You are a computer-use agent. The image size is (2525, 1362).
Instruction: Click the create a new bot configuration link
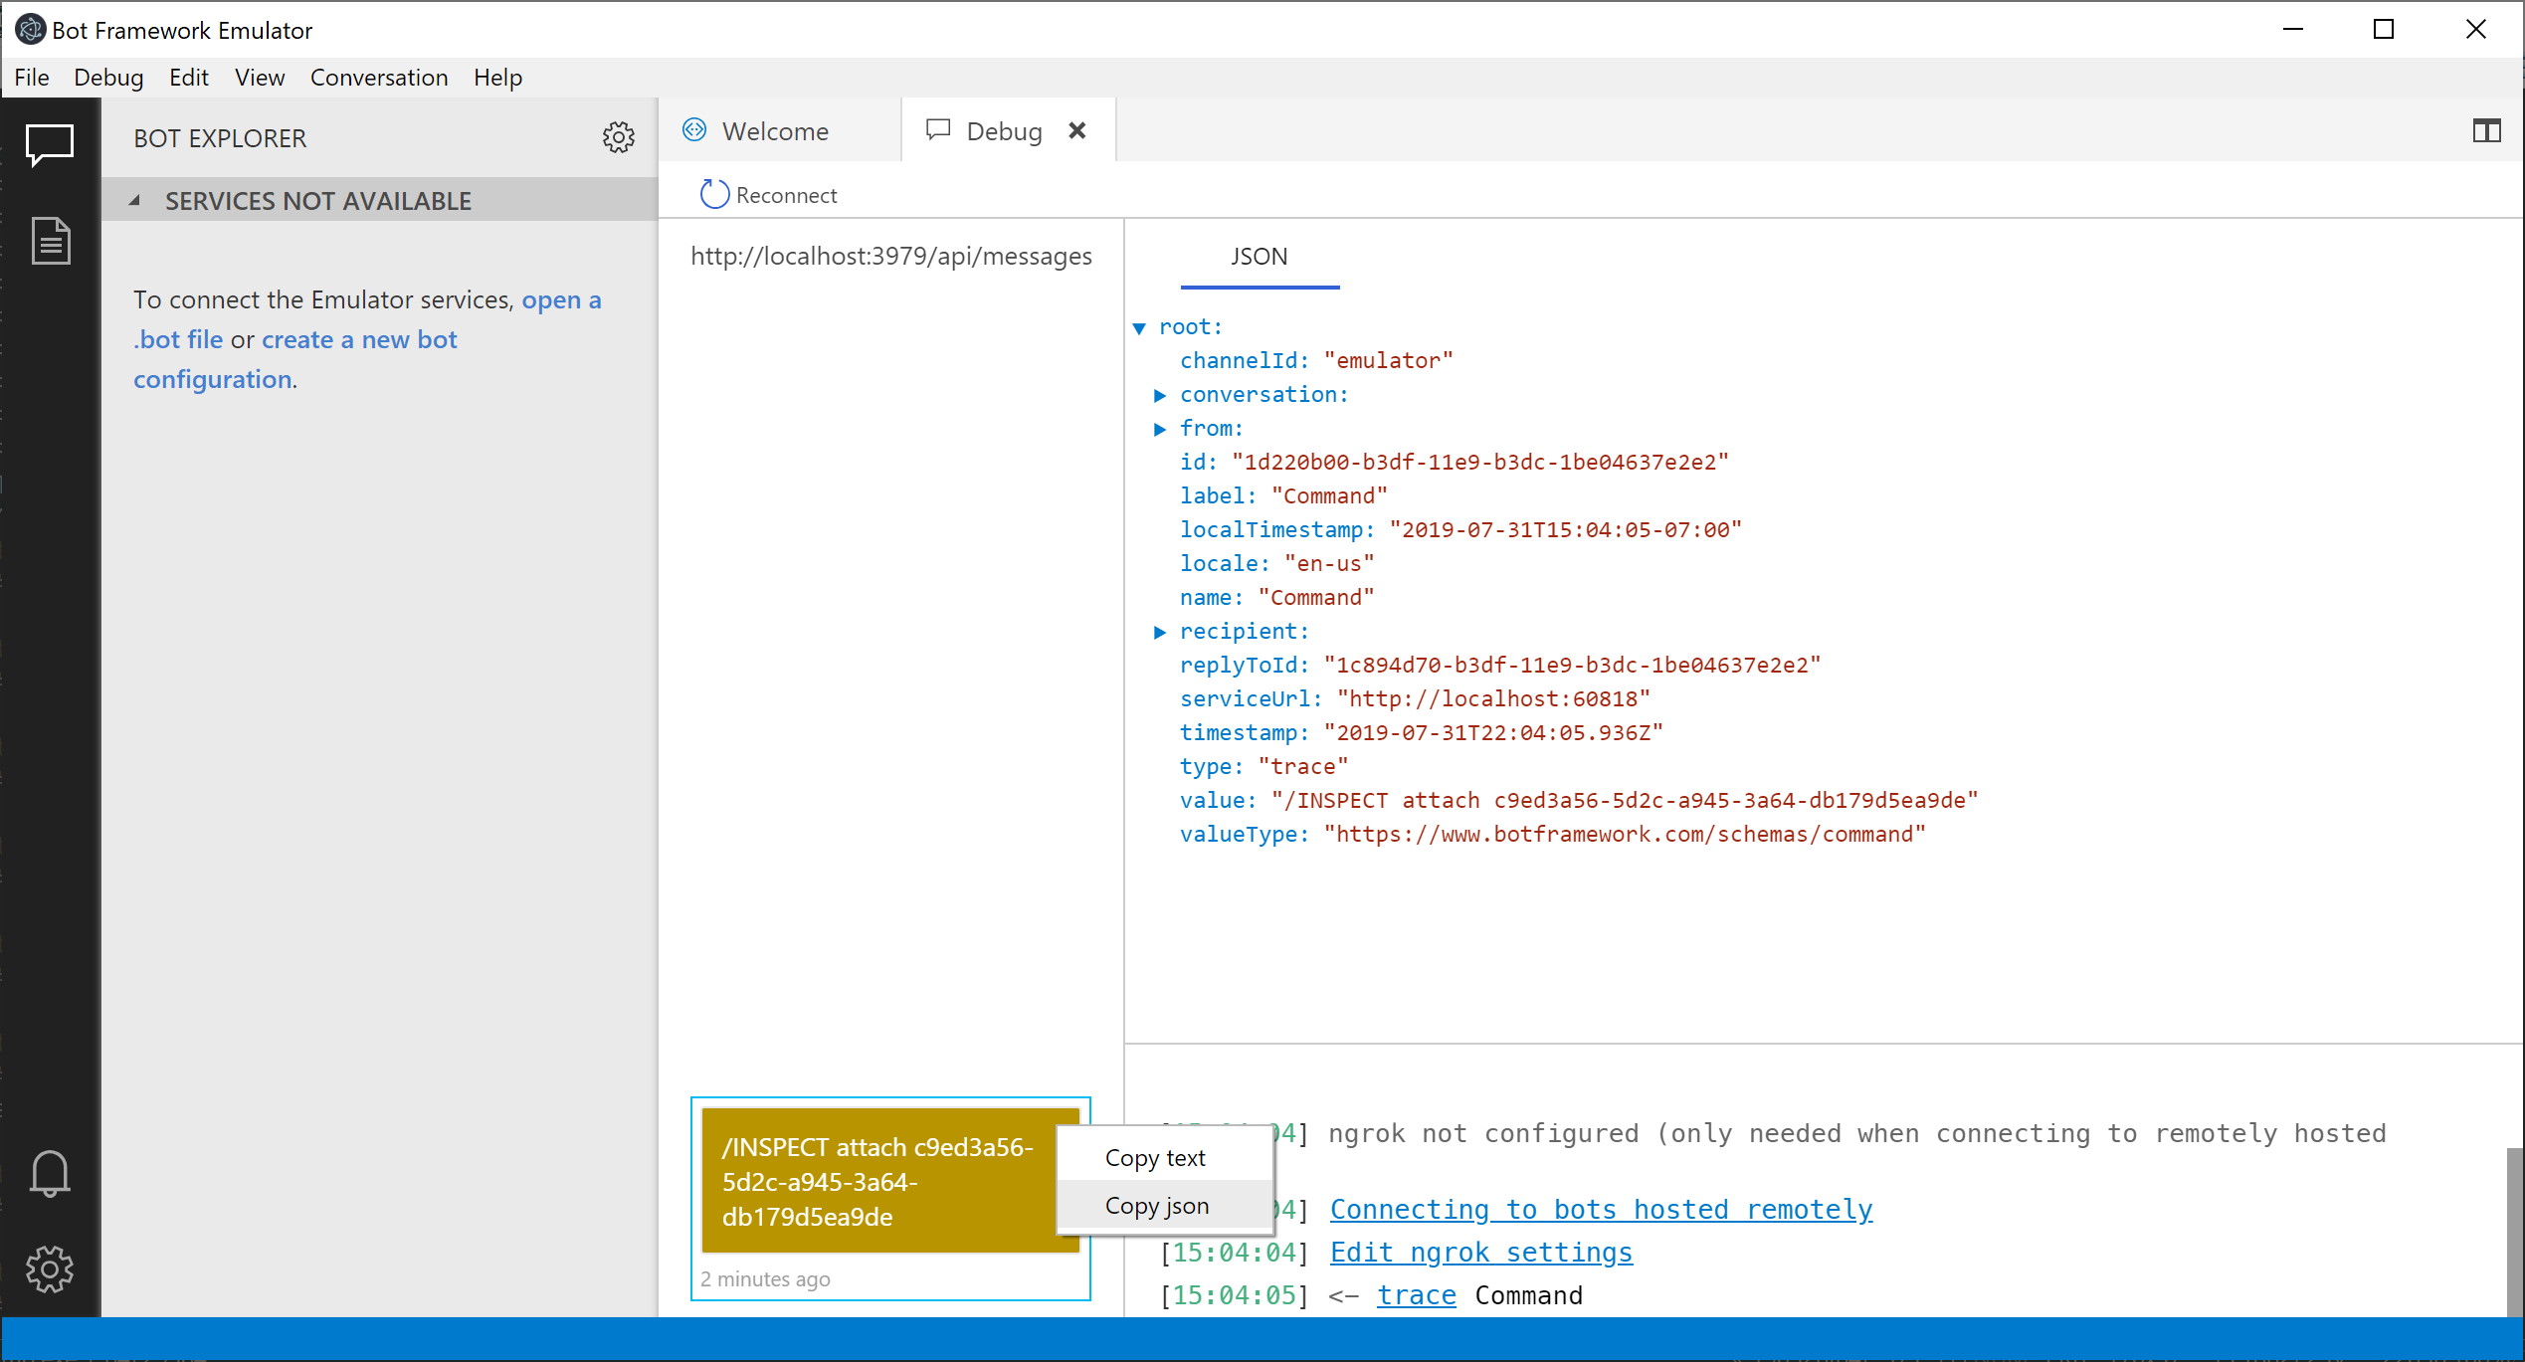click(x=358, y=339)
